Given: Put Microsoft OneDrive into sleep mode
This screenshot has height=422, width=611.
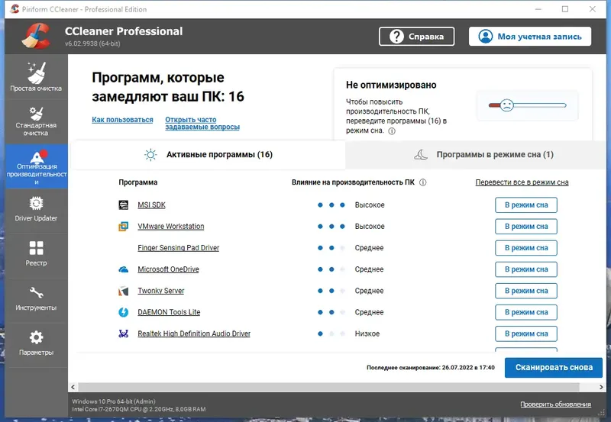Looking at the screenshot, I should click(x=526, y=269).
